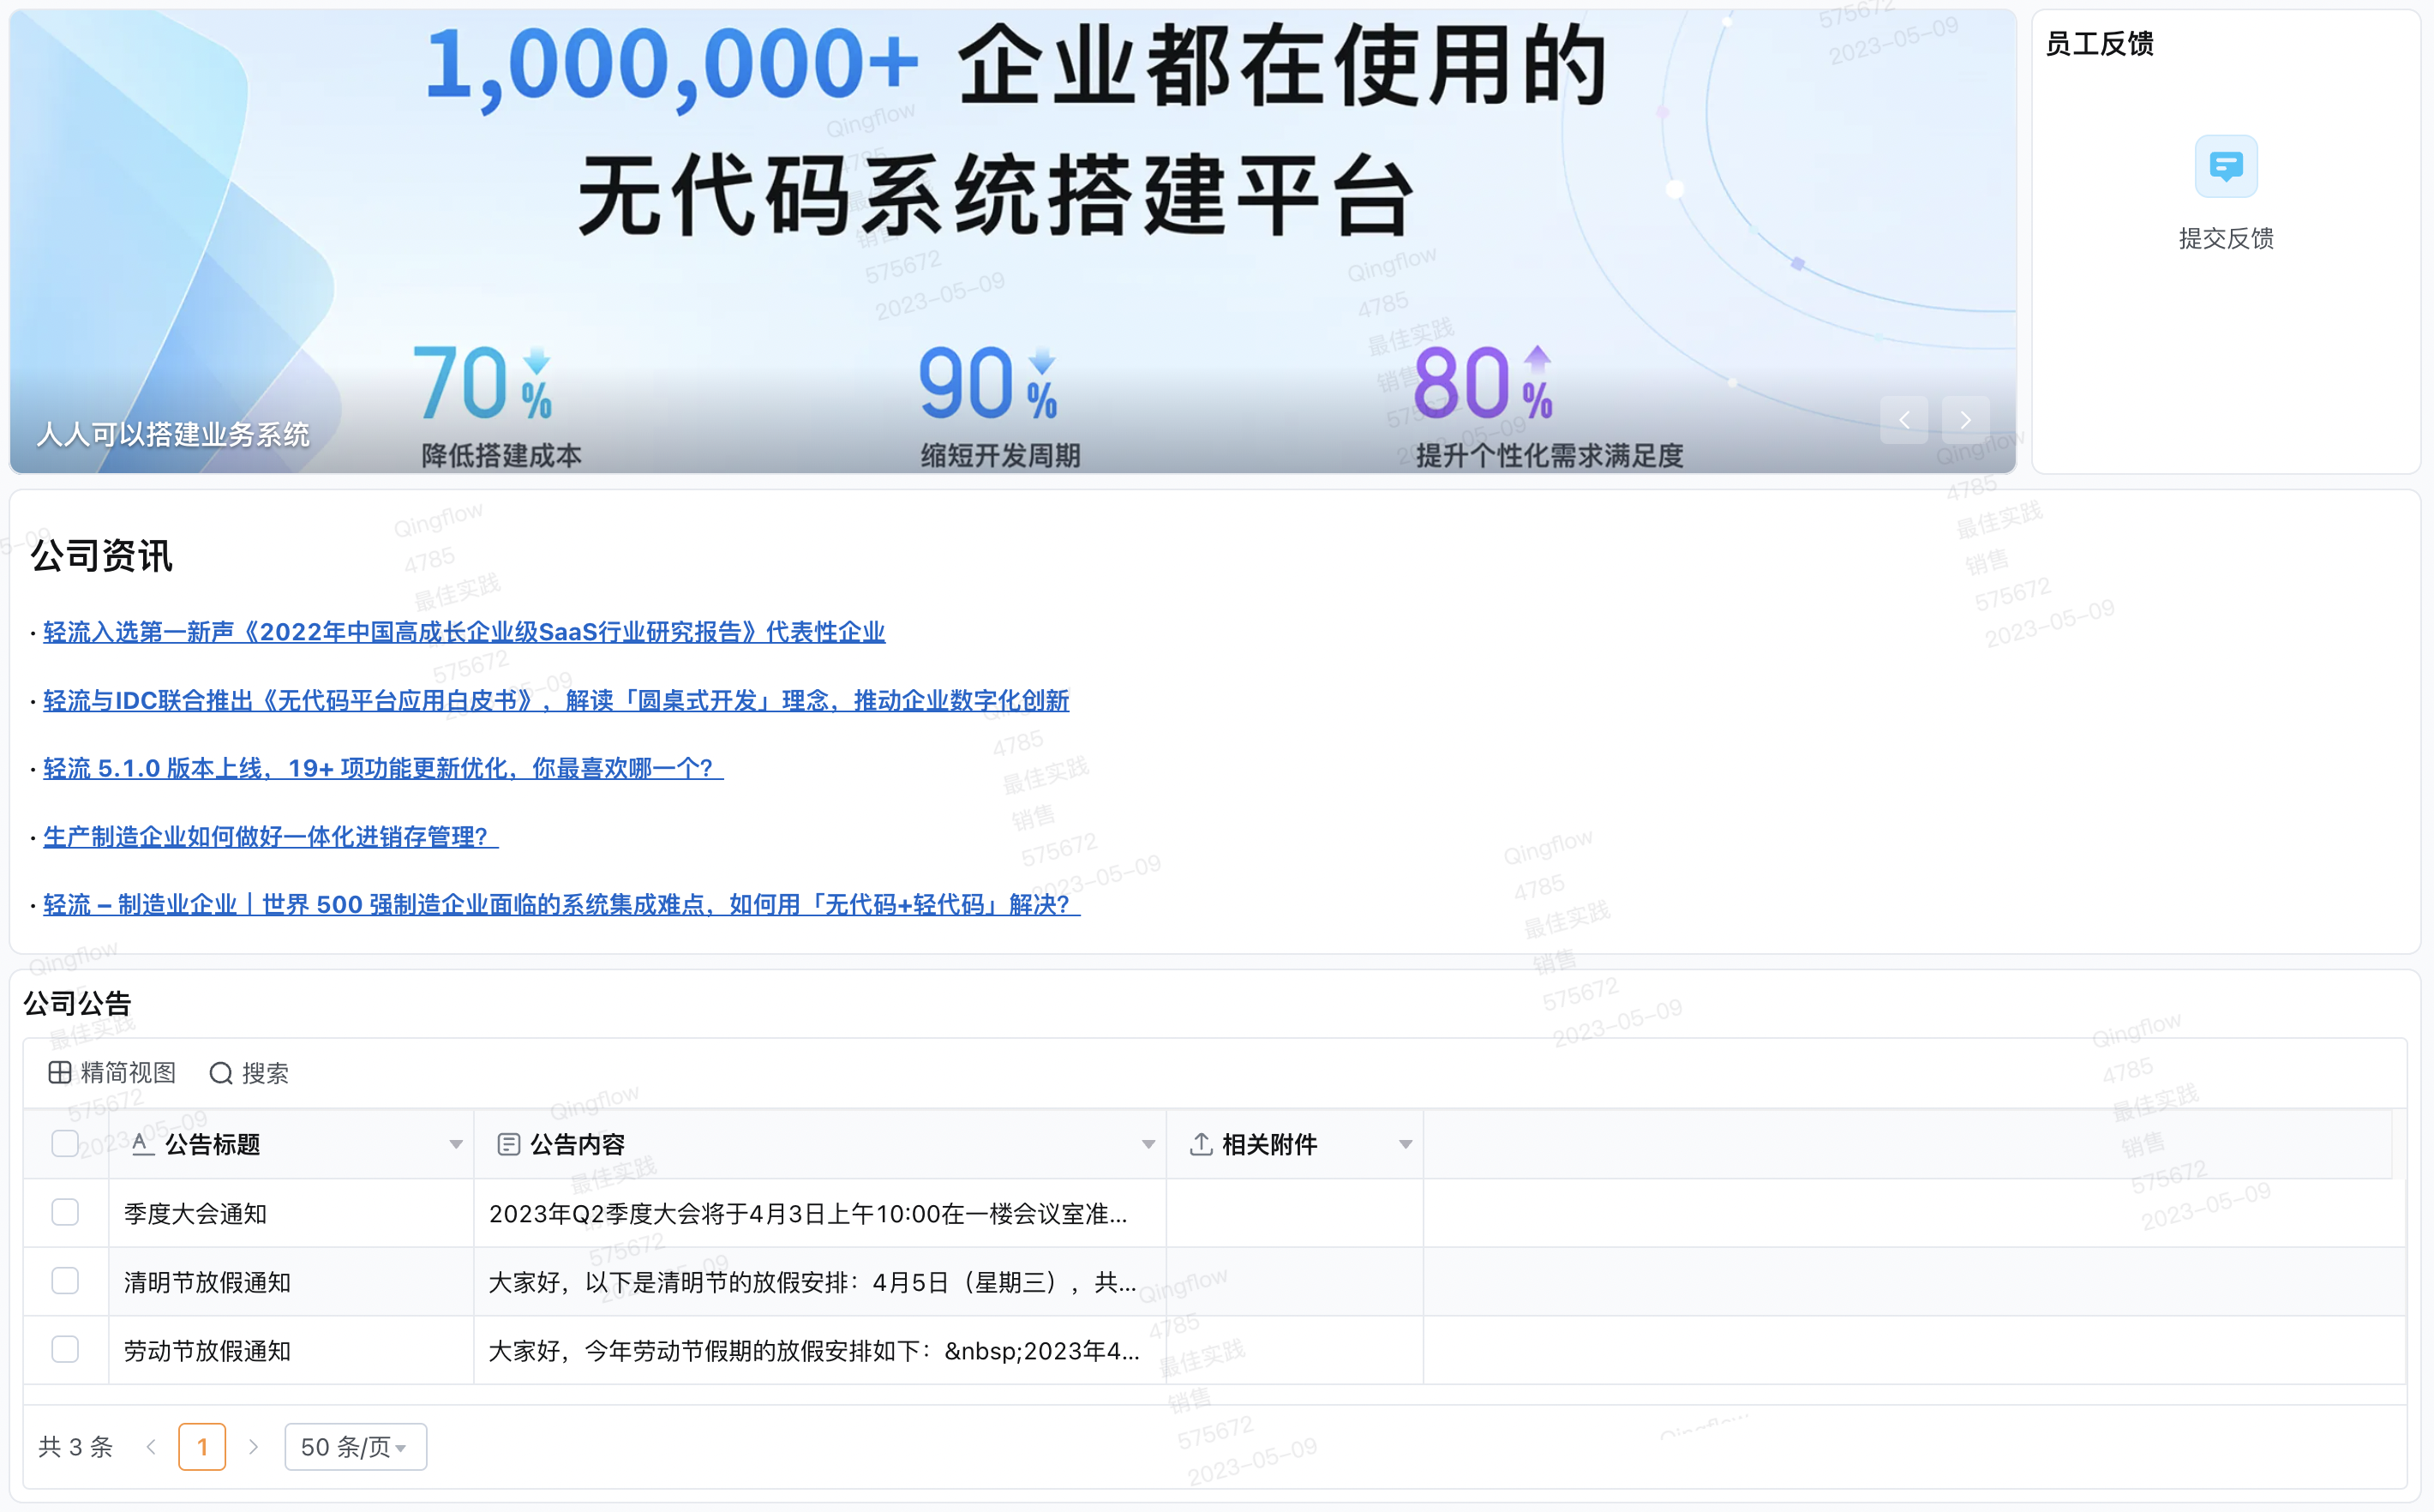The image size is (2434, 1512).
Task: Open the 50 条/页 page size dropdown
Action: point(355,1447)
